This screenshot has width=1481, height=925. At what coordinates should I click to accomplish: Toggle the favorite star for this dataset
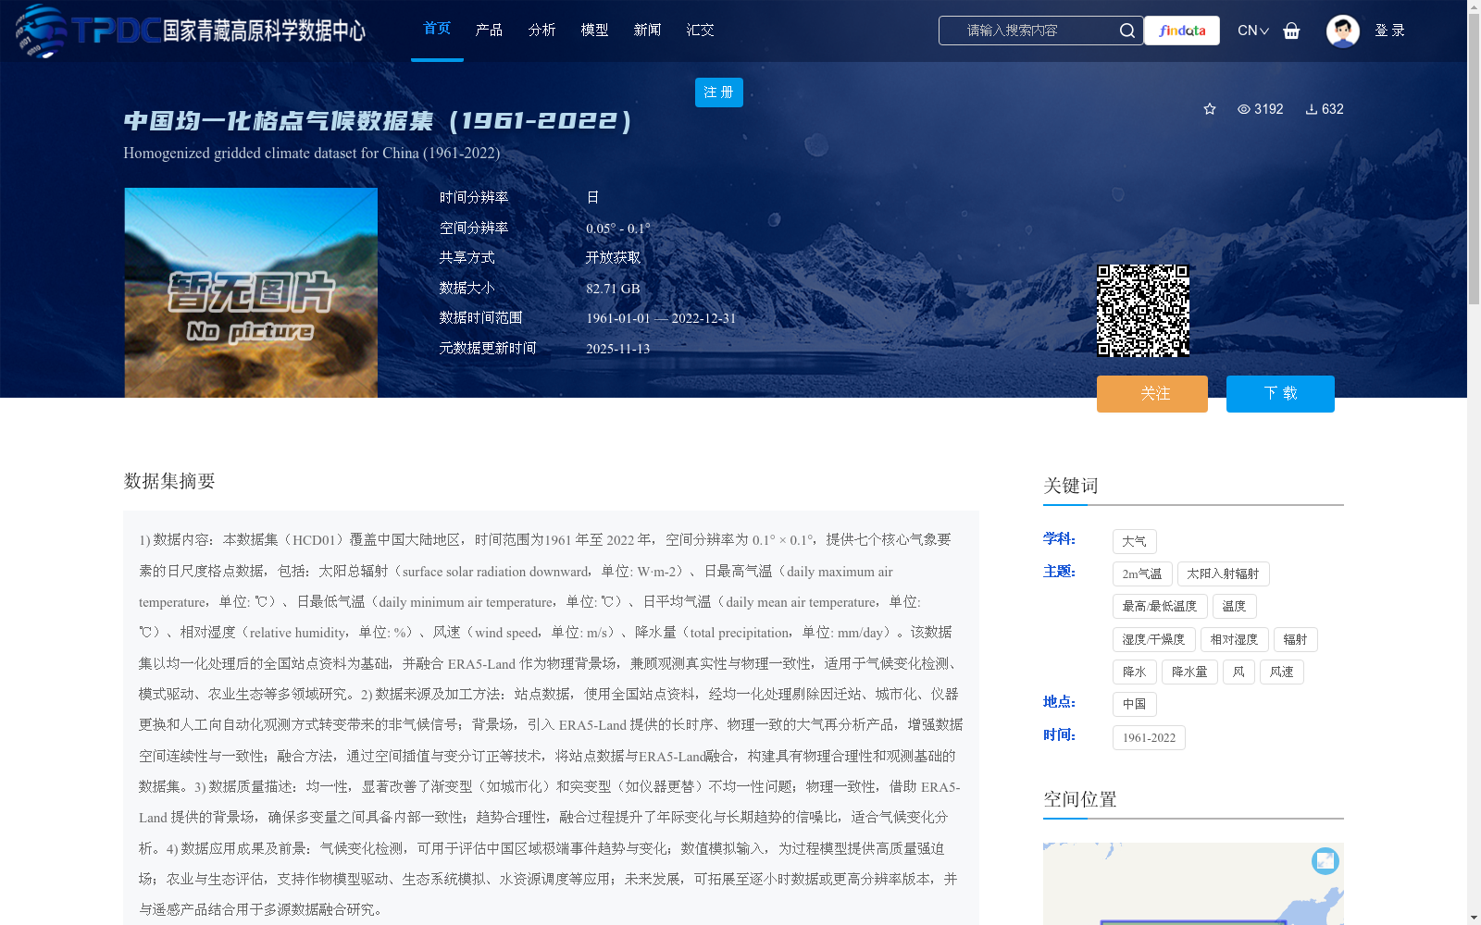1210,108
